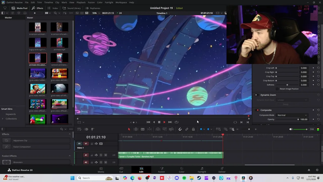Image resolution: width=323 pixels, height=182 pixels.
Task: Toggle Linked Selection chain icon
Action: [x=187, y=129]
